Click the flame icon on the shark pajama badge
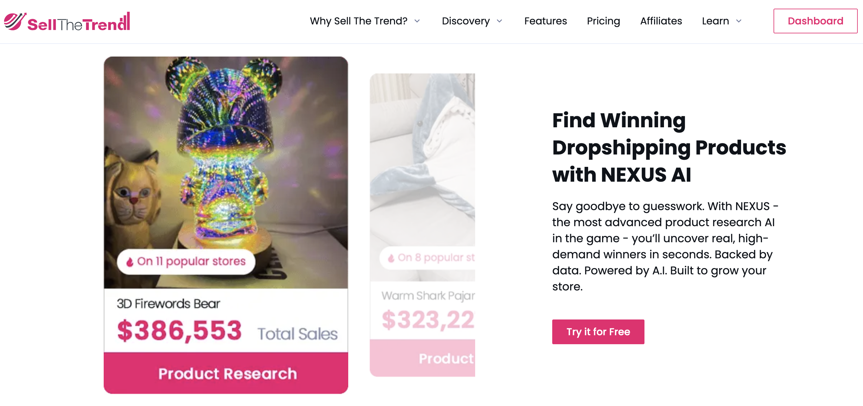Image resolution: width=863 pixels, height=406 pixels. [392, 257]
